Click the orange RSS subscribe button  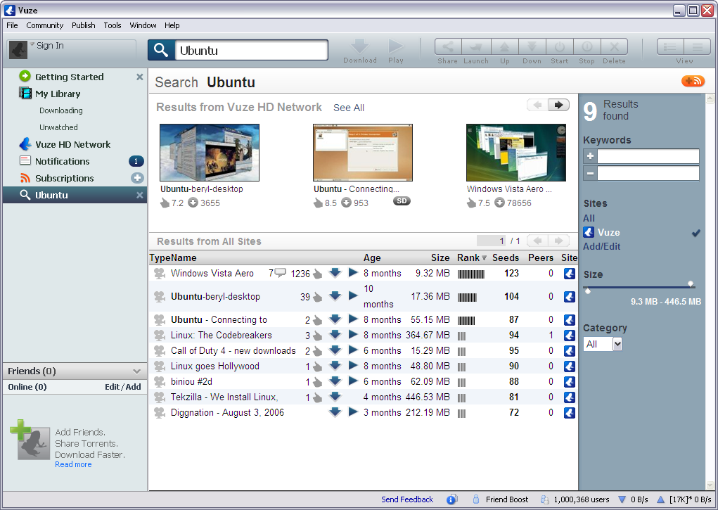point(693,81)
